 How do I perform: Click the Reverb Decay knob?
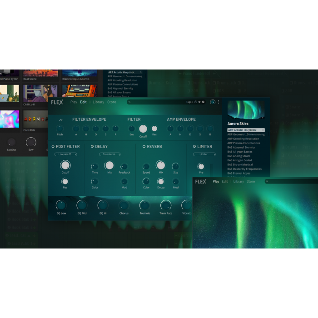pyautogui.click(x=161, y=181)
